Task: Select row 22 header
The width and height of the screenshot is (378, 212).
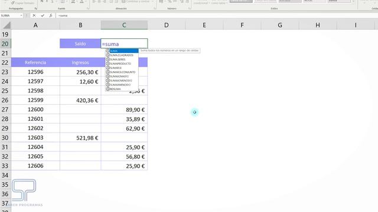Action: pyautogui.click(x=5, y=62)
